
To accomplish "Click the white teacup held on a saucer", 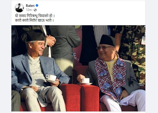I will click(51, 78).
